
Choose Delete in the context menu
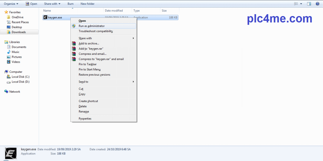[82, 106]
